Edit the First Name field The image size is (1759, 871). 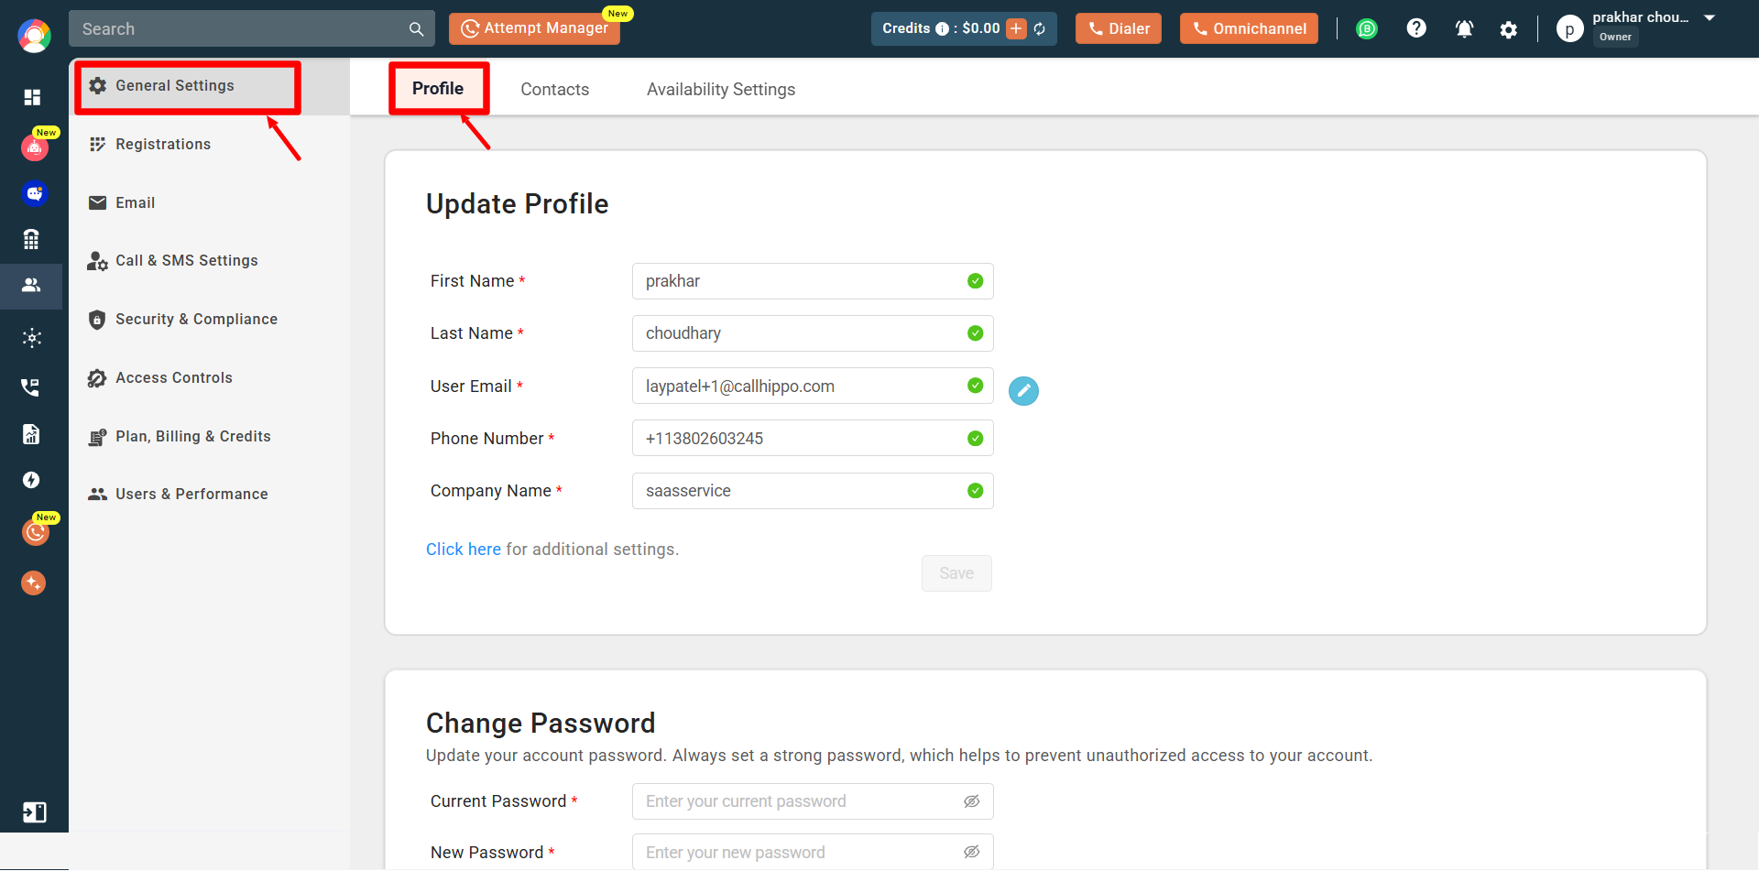pos(813,281)
